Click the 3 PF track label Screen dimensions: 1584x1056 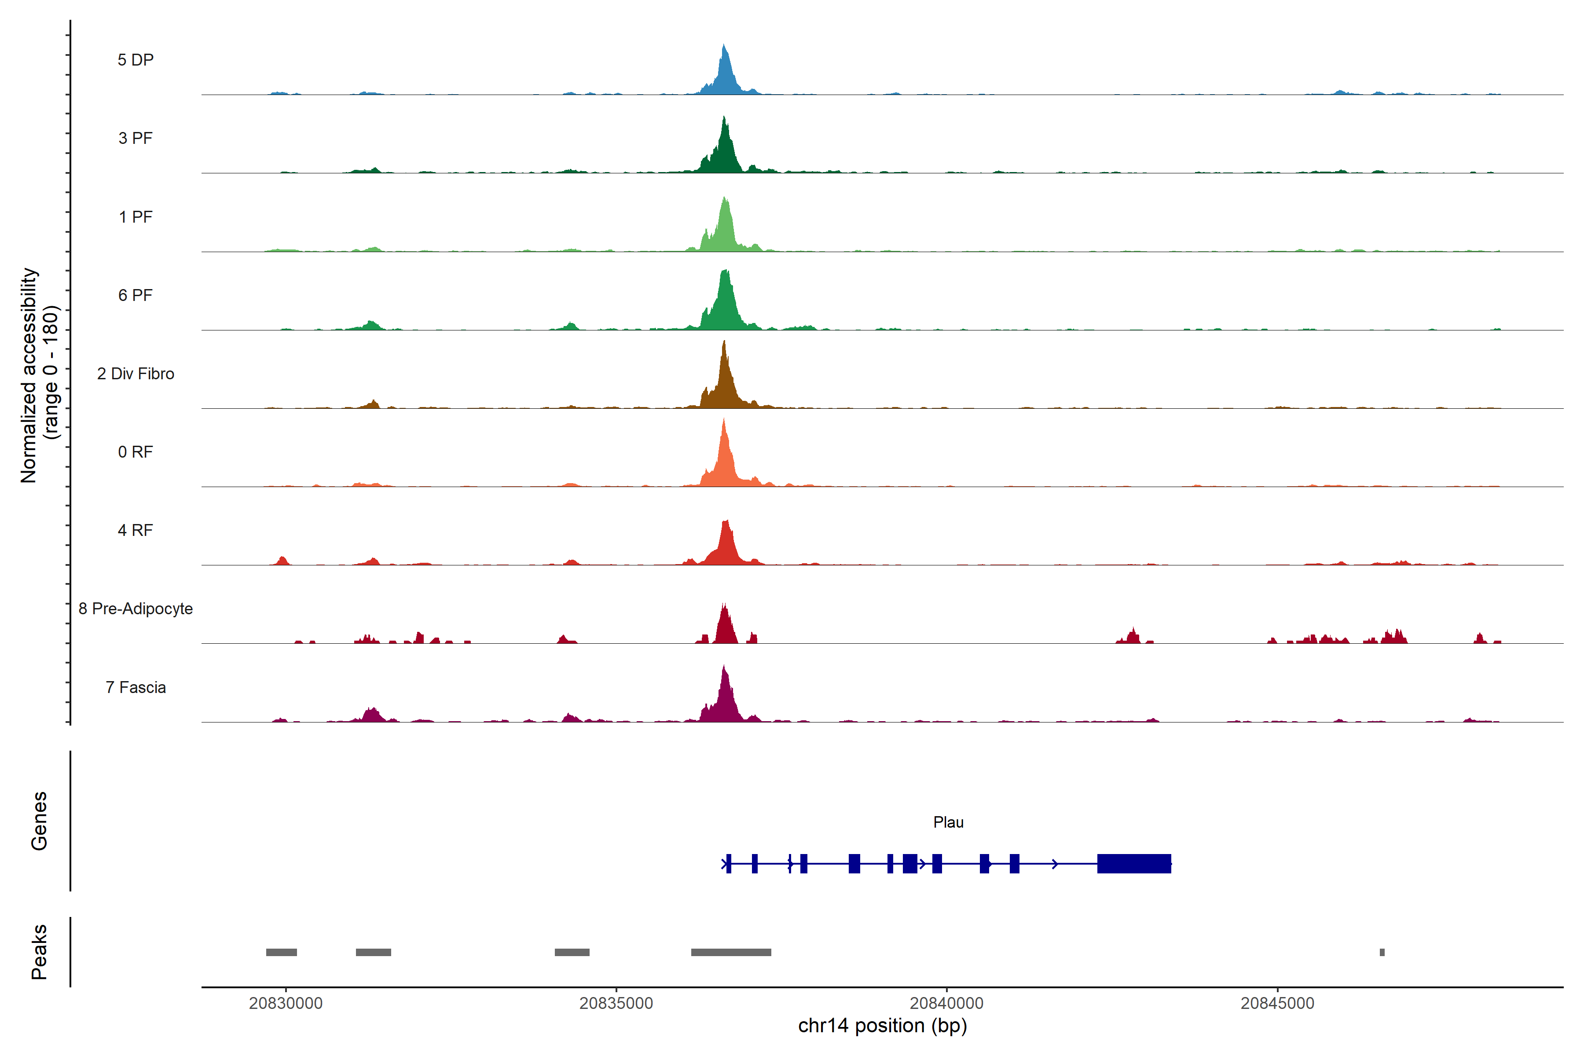[x=136, y=138]
